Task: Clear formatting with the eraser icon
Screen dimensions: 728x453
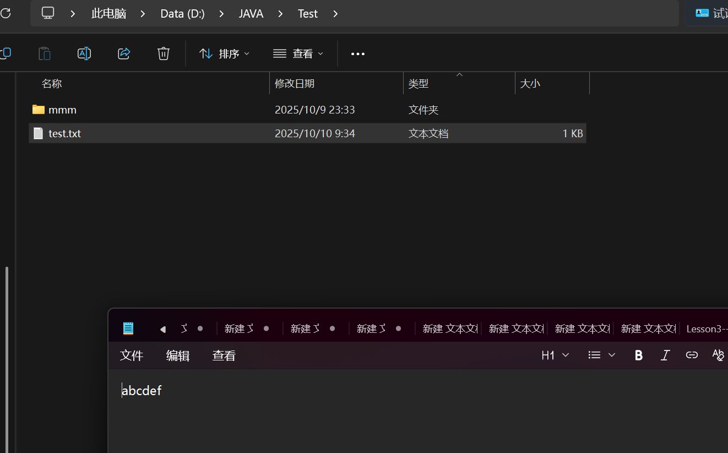Action: pos(719,355)
